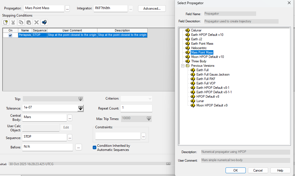Click the User Comment field in the dialog
Screen dimensions: 295x176
245,160
